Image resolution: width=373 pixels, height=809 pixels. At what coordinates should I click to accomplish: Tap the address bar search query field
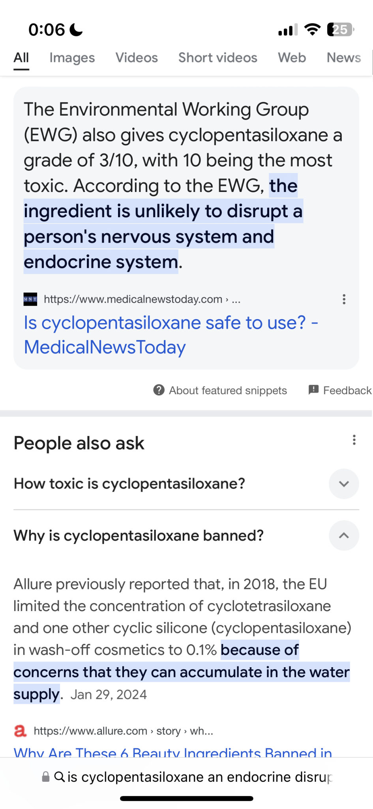click(x=199, y=777)
